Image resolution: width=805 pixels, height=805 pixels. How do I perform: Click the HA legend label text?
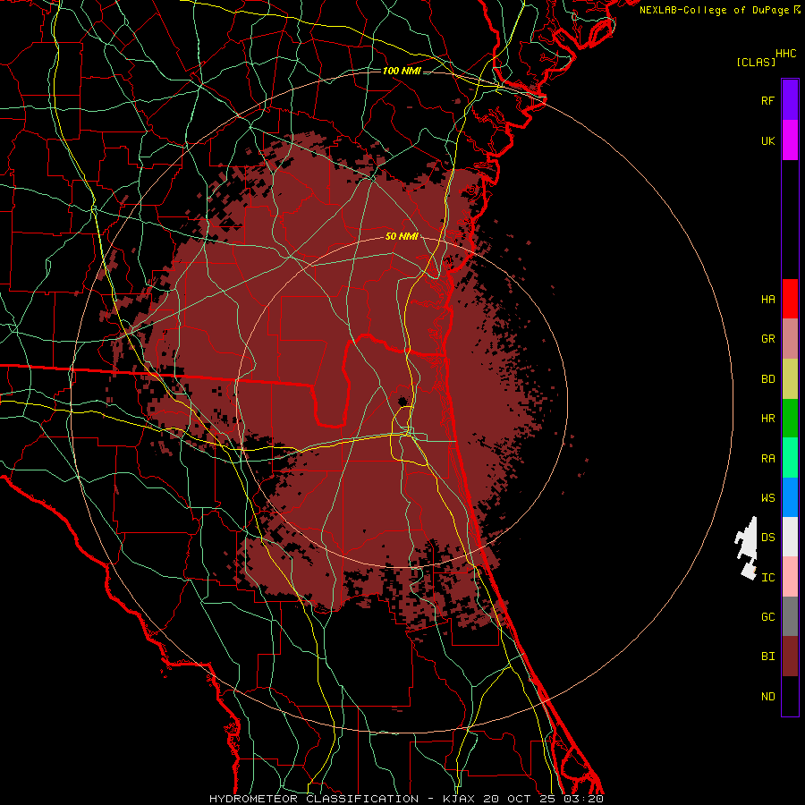pos(767,299)
